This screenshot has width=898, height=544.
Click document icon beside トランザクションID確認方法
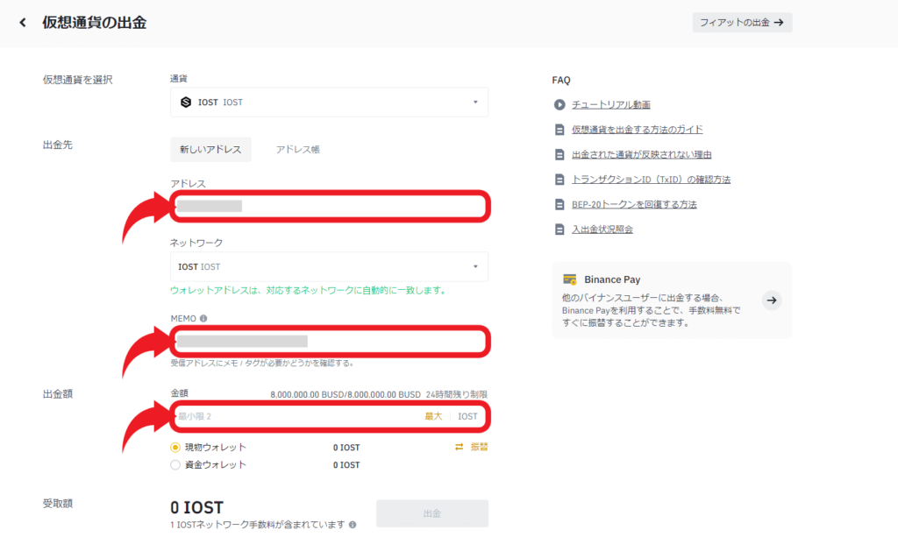tap(559, 180)
